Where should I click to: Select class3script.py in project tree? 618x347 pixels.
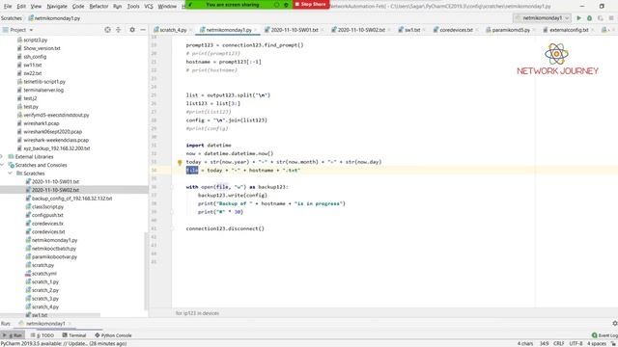click(47, 206)
